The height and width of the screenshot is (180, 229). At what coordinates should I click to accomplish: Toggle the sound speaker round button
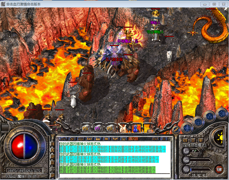[x=221, y=114]
